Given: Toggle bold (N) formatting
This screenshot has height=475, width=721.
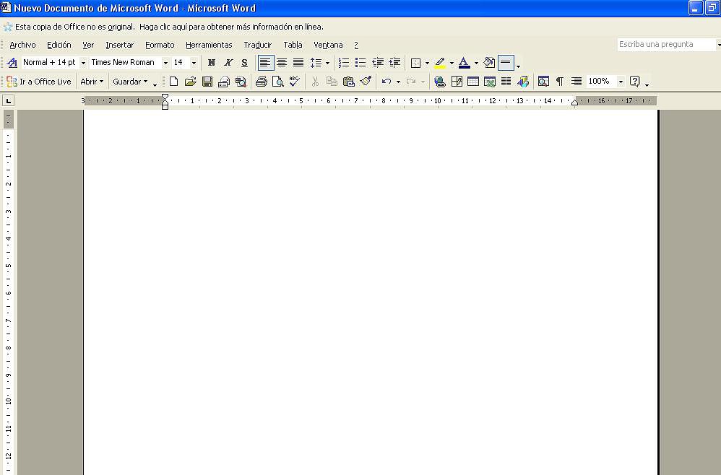Looking at the screenshot, I should click(x=212, y=63).
